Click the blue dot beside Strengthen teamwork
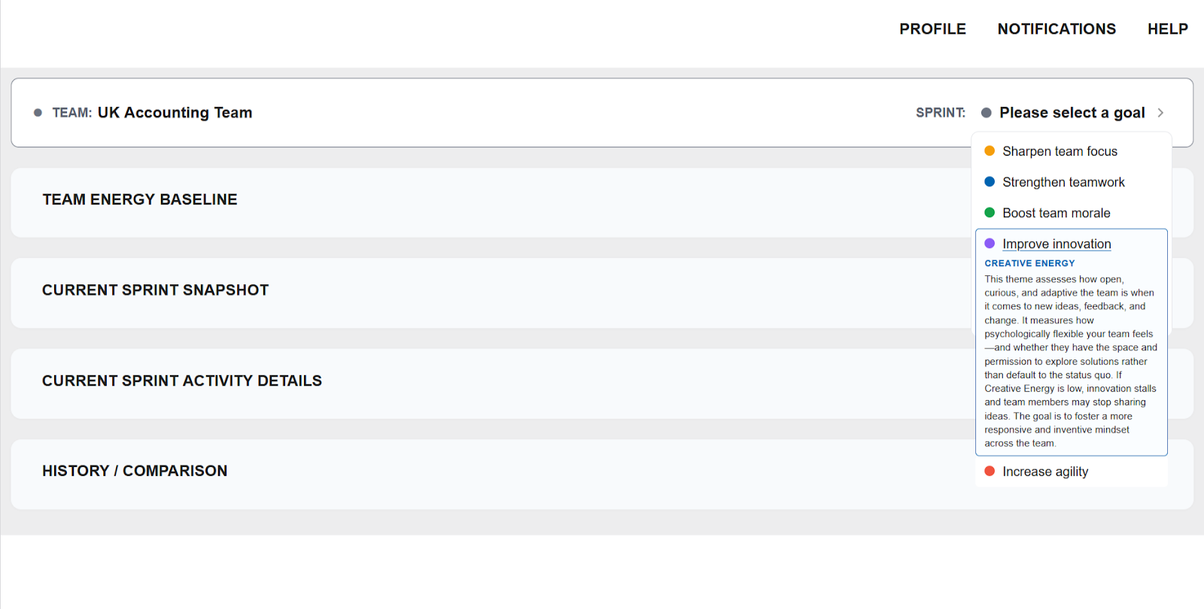This screenshot has width=1204, height=609. click(990, 182)
